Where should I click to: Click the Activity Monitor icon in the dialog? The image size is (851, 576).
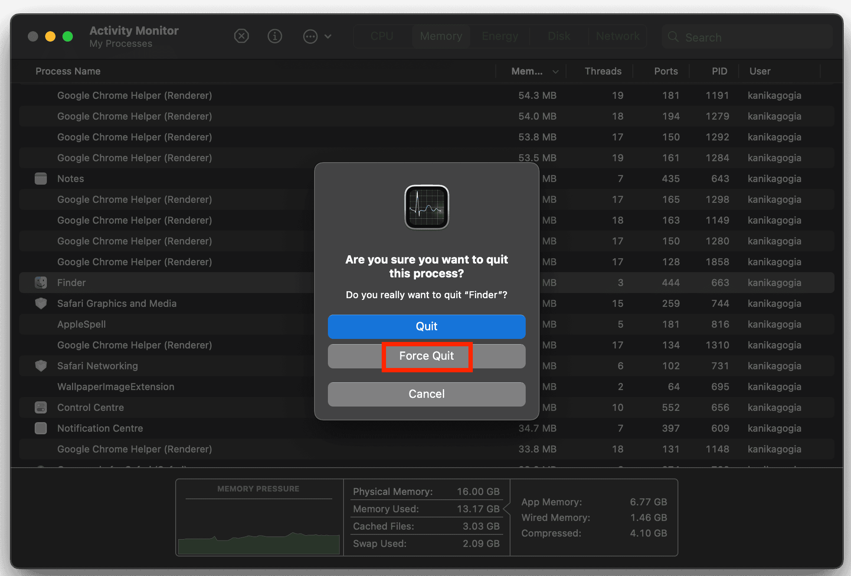[426, 207]
